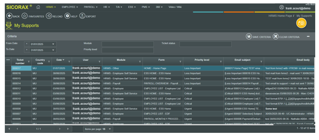Open the From Date dropdown arrow
Screen dimensions: 319x140
(x=54, y=44)
